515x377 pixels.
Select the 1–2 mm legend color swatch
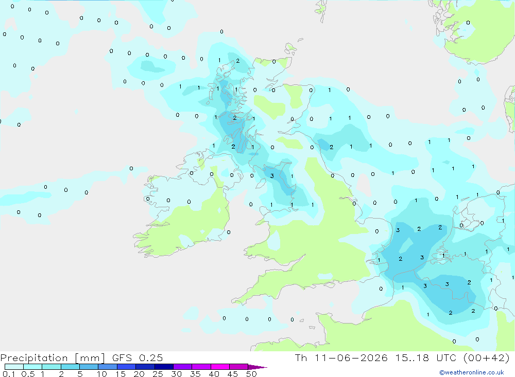pos(51,367)
